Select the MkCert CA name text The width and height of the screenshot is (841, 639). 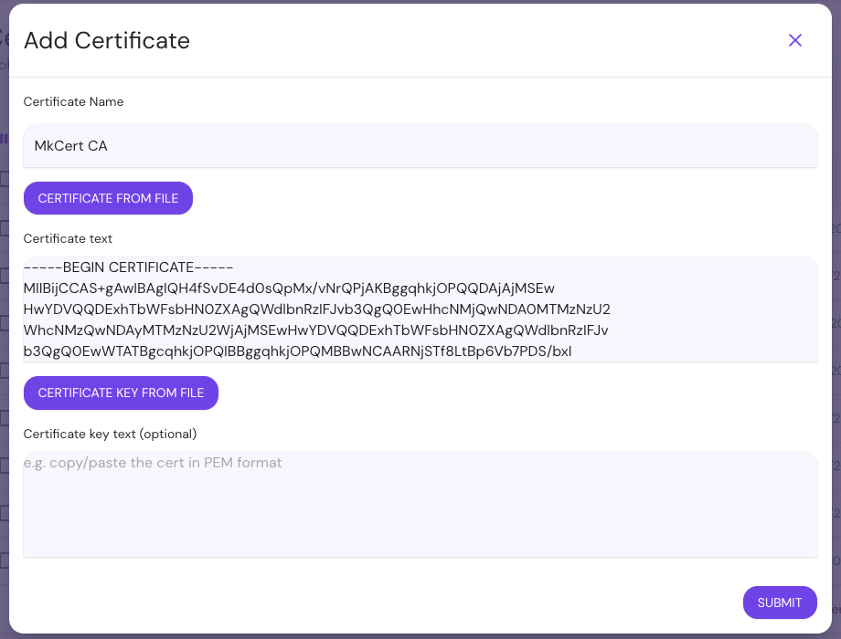(x=70, y=146)
